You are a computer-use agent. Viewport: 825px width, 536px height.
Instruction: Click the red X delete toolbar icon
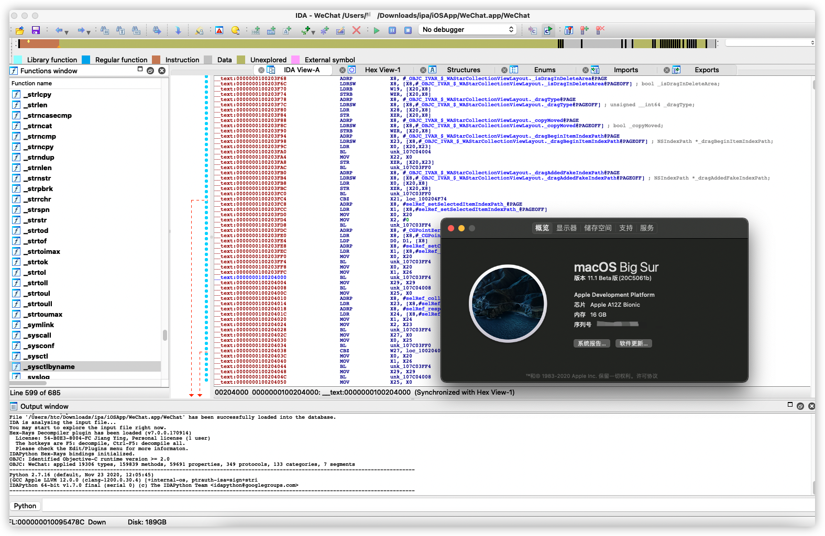coord(356,30)
